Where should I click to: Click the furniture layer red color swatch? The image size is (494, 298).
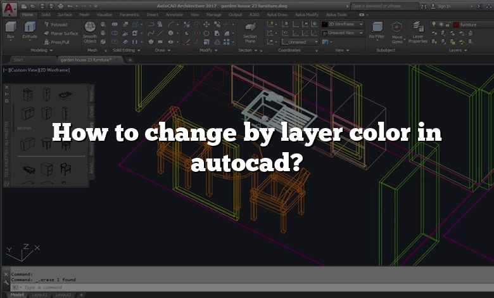[455, 24]
